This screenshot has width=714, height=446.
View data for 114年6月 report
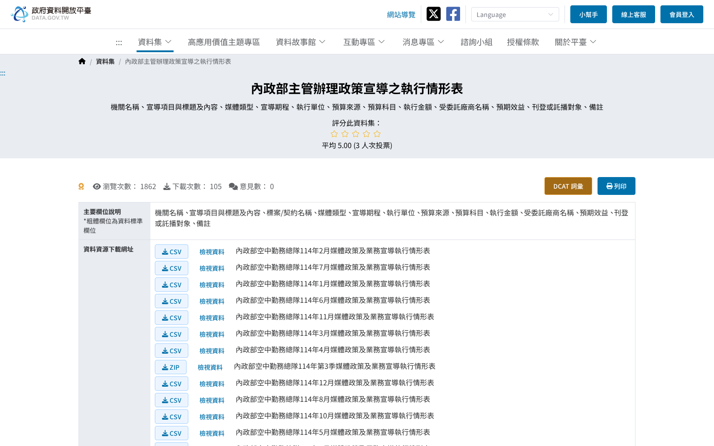click(x=212, y=301)
